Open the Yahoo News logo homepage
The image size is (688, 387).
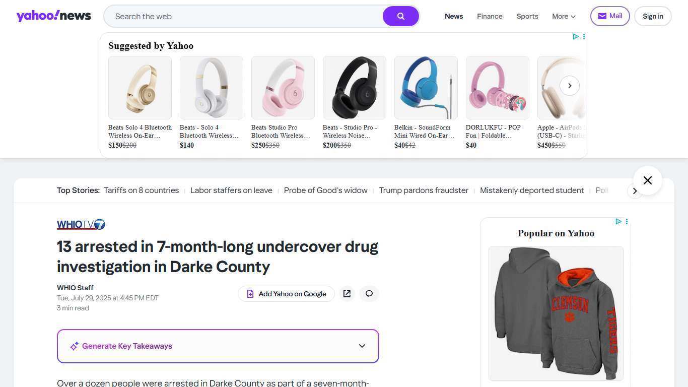(x=54, y=16)
